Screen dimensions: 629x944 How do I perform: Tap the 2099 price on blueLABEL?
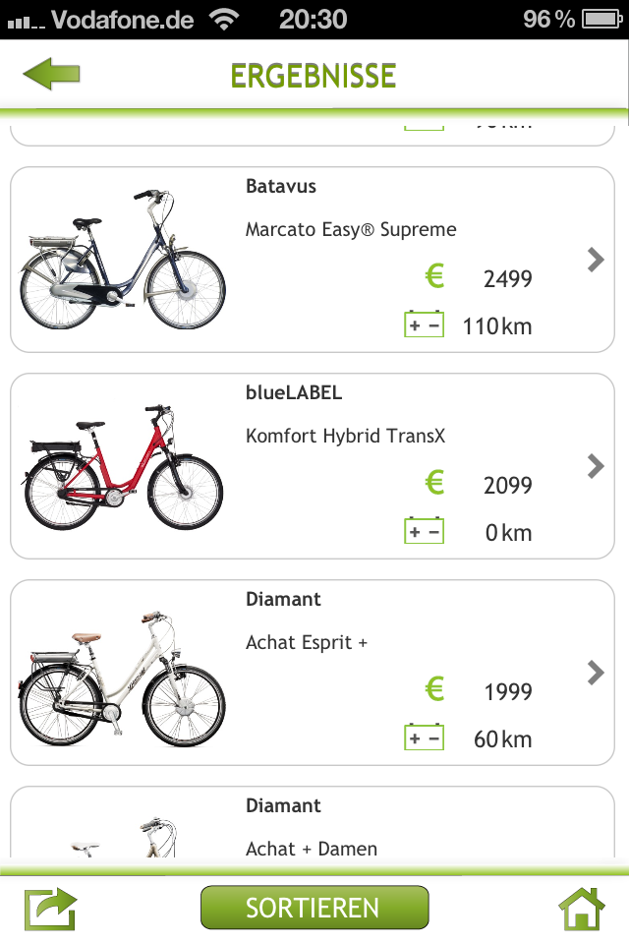pos(507,485)
